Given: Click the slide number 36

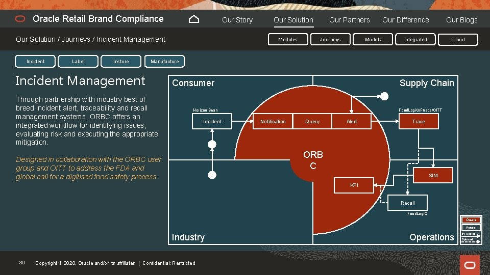Looking at the screenshot, I should 22,263.
